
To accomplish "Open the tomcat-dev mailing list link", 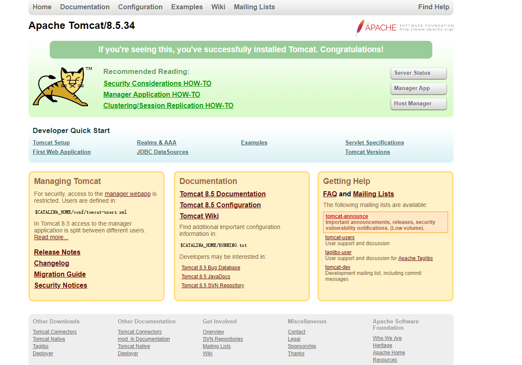I will 338,267.
